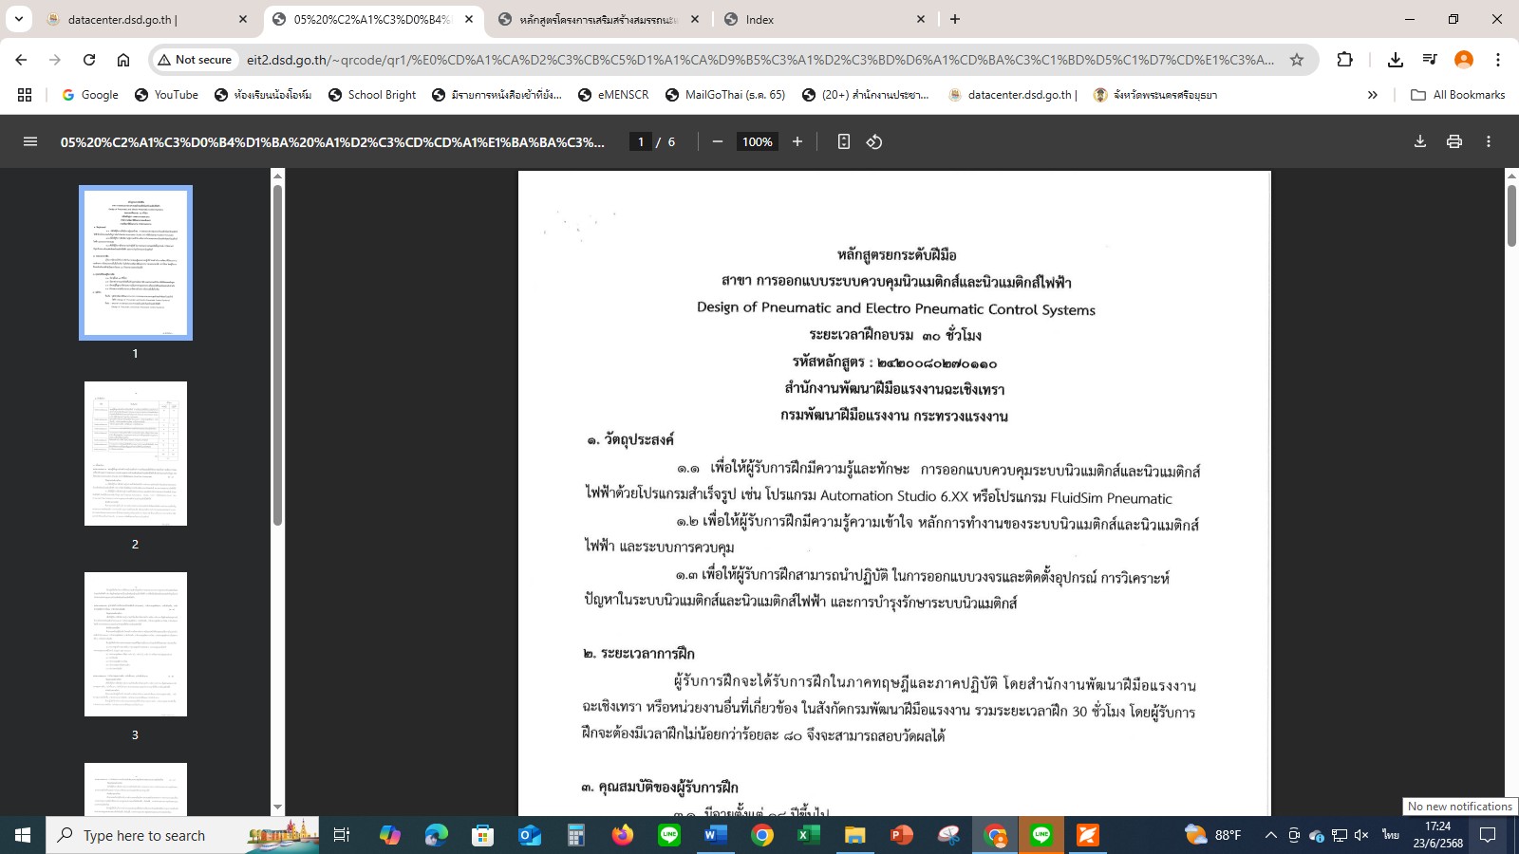Open datacenter.dsd.go.th bookmark
The height and width of the screenshot is (854, 1519).
[x=1013, y=95]
